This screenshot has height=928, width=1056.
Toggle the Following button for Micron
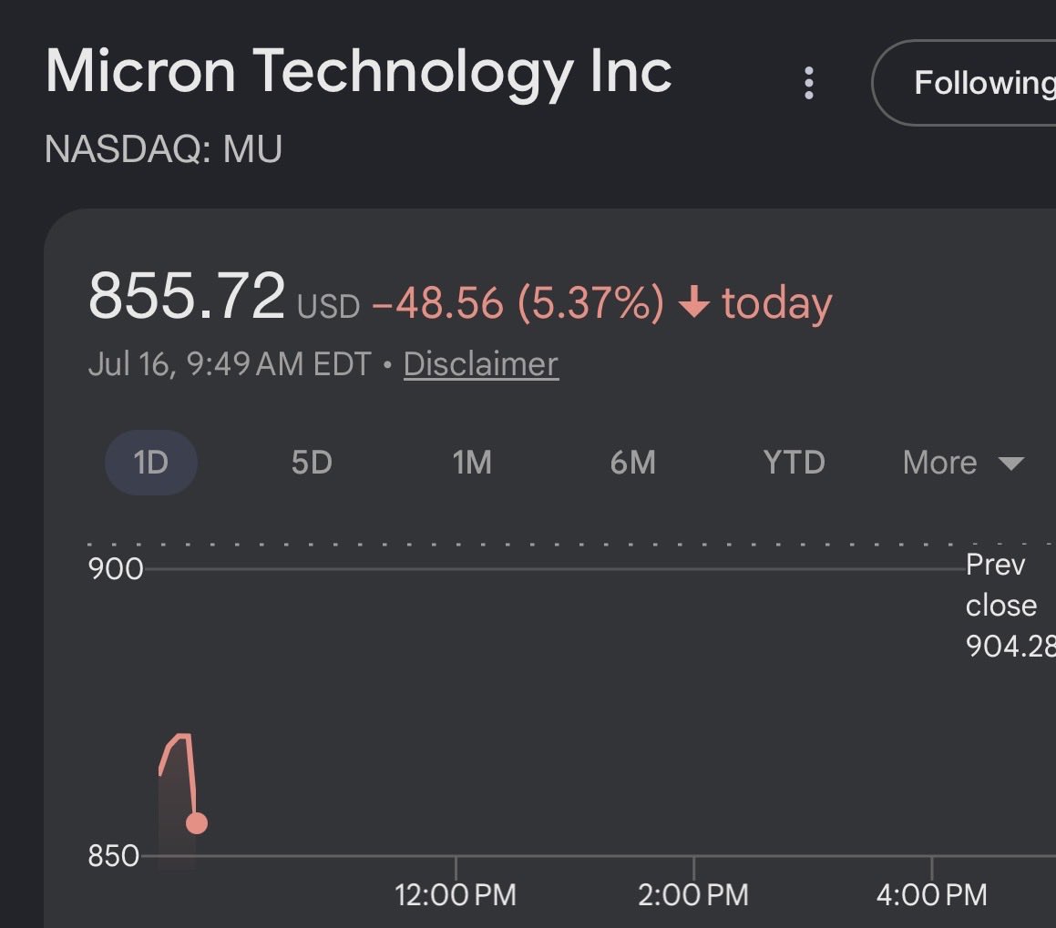[x=966, y=83]
